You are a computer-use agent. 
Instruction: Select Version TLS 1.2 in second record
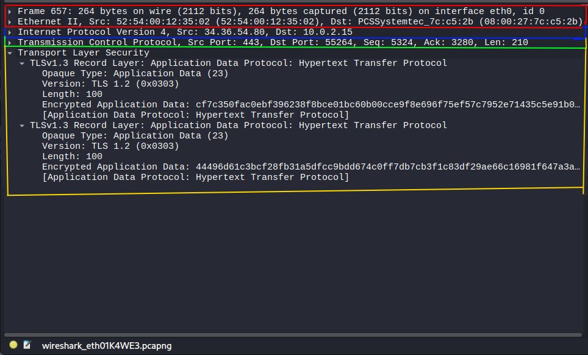tap(110, 146)
